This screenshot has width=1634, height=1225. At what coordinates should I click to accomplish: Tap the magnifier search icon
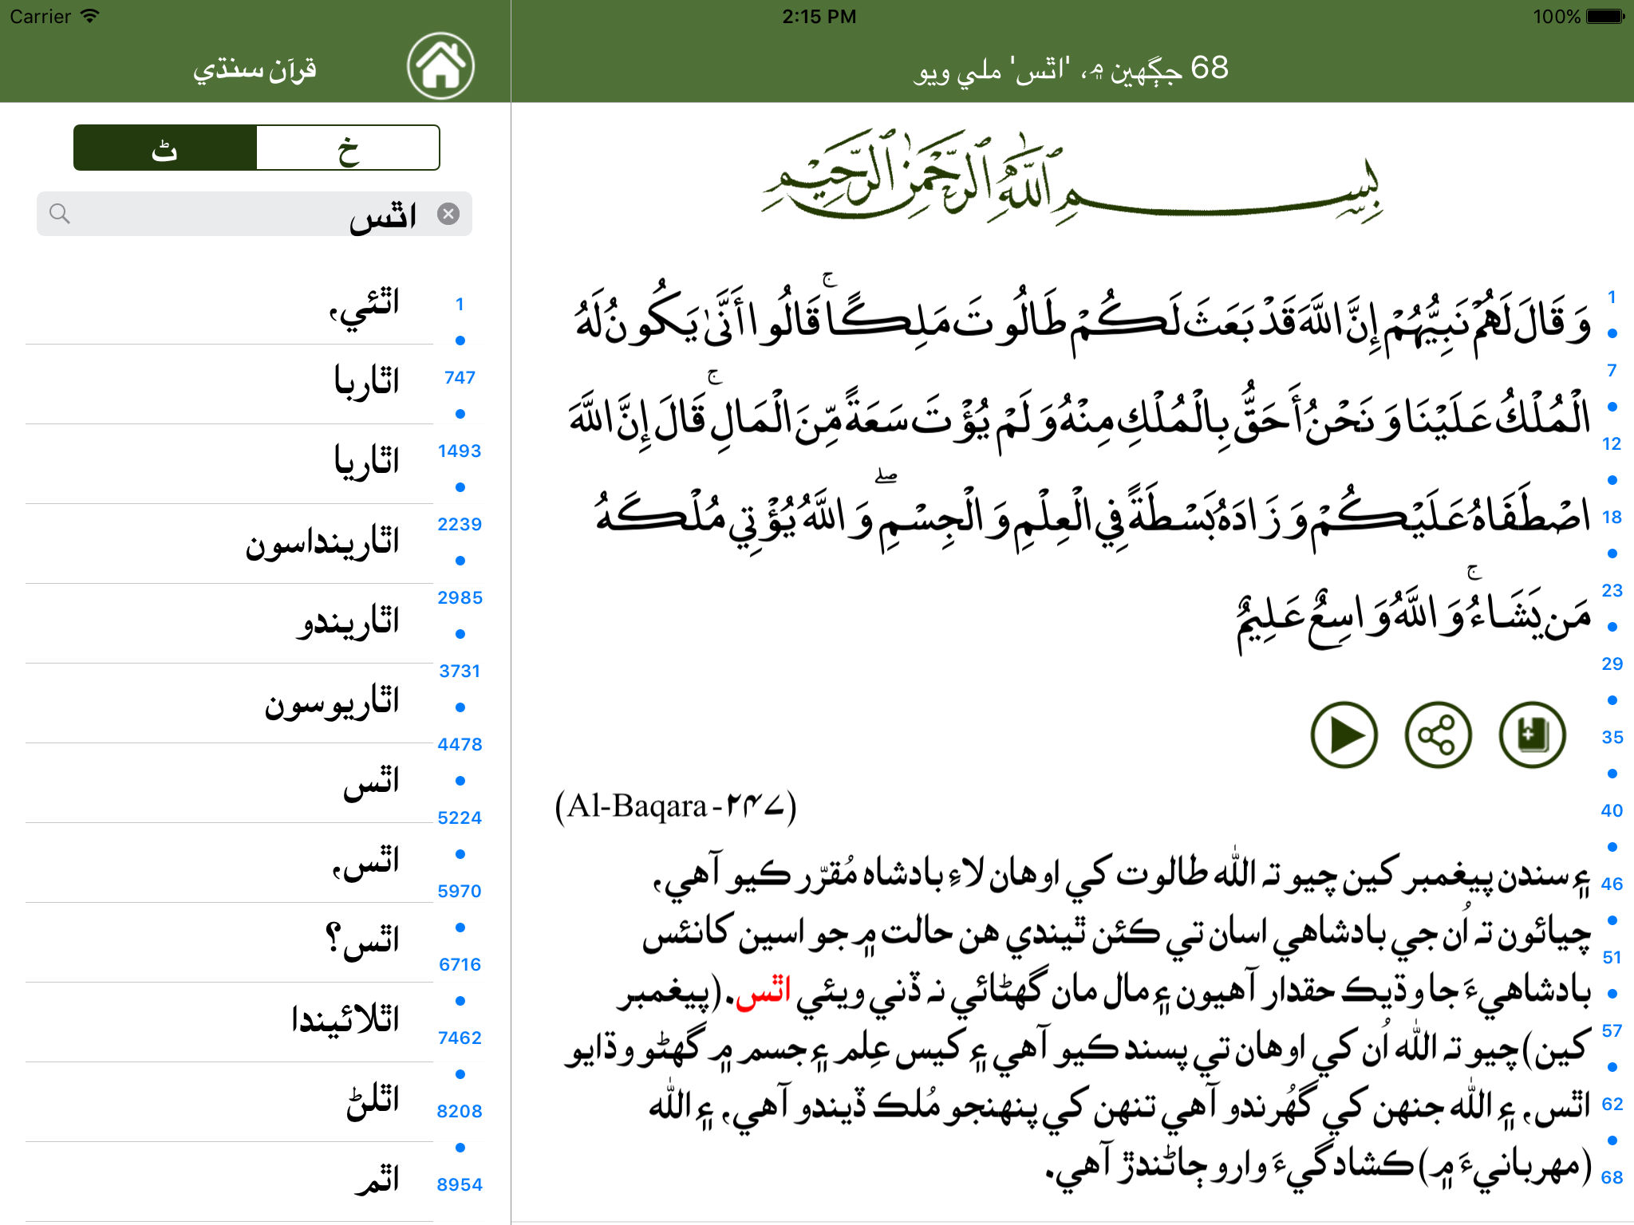click(60, 214)
